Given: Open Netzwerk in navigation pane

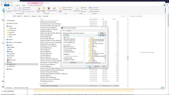Looking at the screenshot, I should click(10, 69).
